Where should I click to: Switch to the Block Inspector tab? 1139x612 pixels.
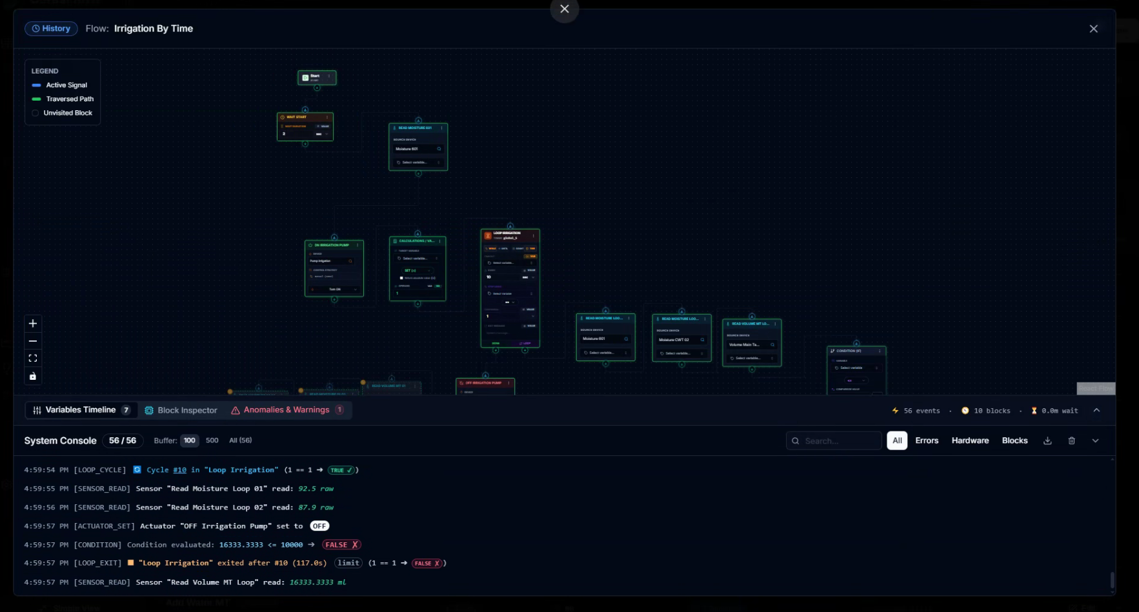[x=181, y=410]
